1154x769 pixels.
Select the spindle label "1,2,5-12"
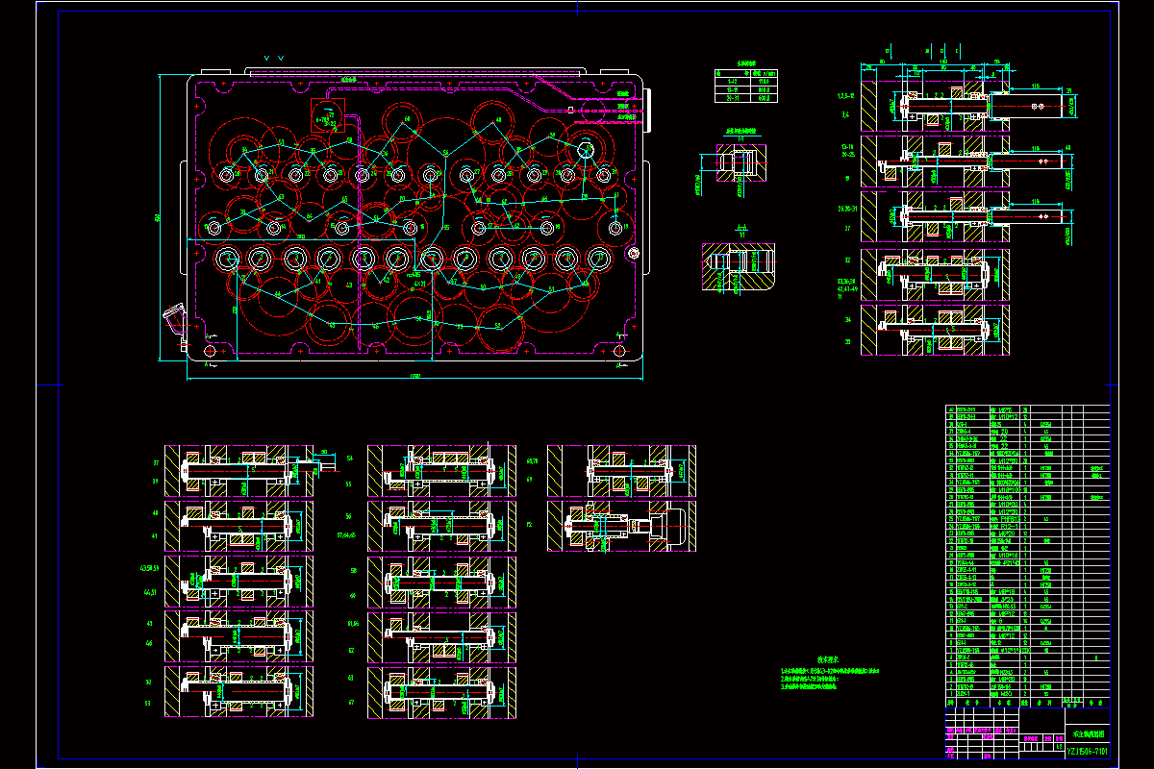[847, 97]
